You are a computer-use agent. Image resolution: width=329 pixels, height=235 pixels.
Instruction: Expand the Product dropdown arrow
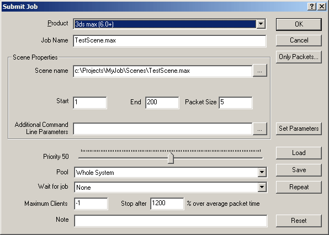click(261, 24)
